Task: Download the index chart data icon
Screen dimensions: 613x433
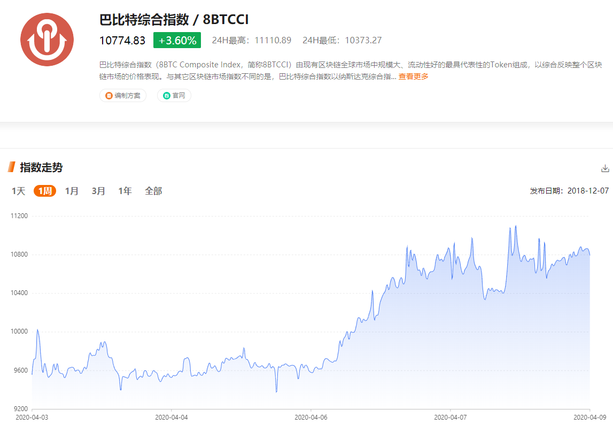Action: tap(605, 168)
